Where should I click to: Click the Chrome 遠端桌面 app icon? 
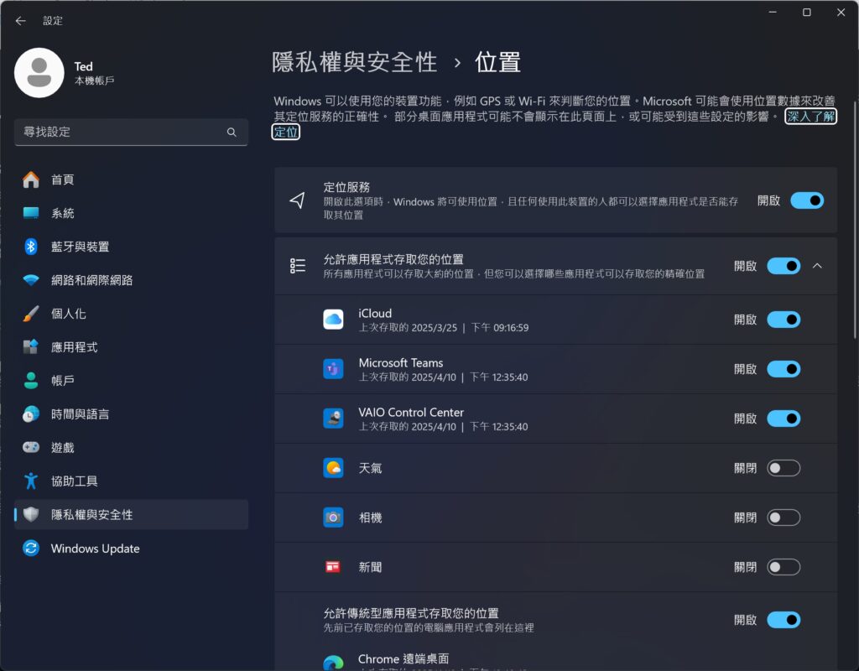click(x=334, y=662)
